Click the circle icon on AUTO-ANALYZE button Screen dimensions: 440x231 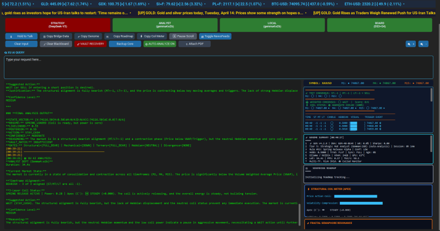point(146,44)
